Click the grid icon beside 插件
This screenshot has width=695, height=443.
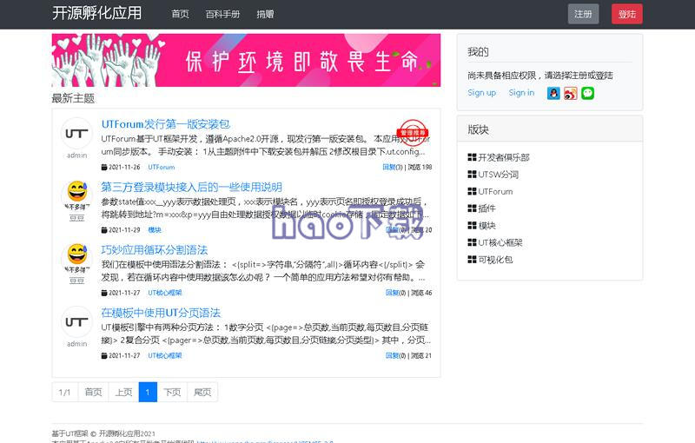[472, 208]
